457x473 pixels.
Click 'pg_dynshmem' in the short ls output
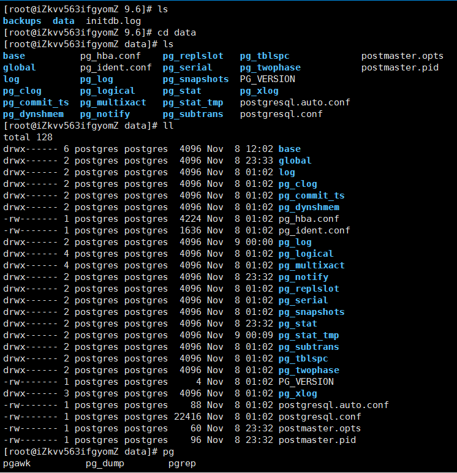(33, 114)
